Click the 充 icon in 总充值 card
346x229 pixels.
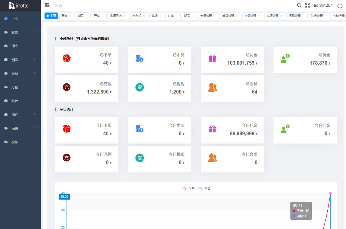(67, 87)
